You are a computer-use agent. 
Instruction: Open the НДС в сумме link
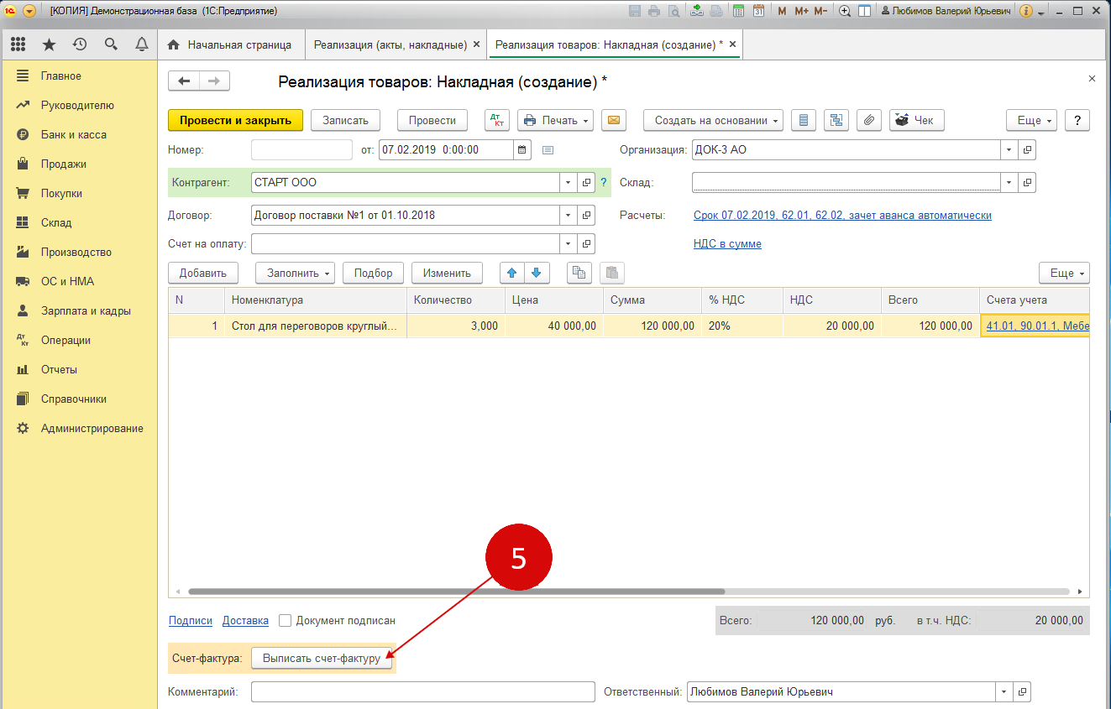pyautogui.click(x=727, y=244)
